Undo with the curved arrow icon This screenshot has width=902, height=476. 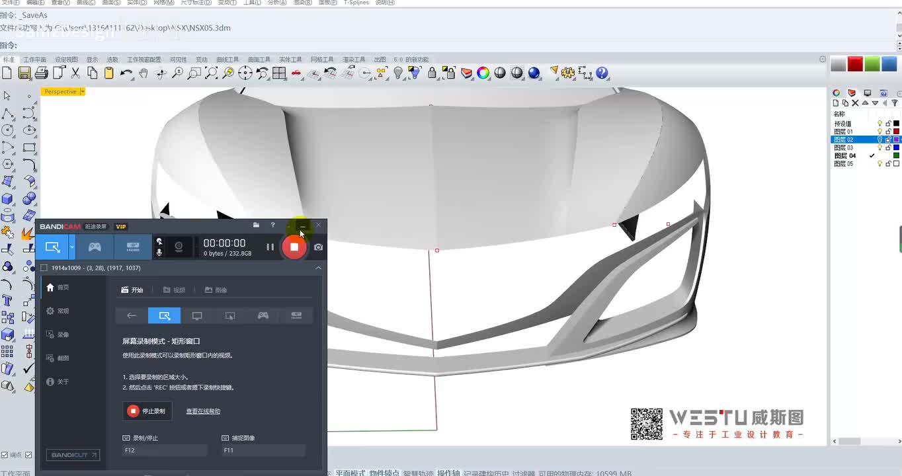(126, 73)
